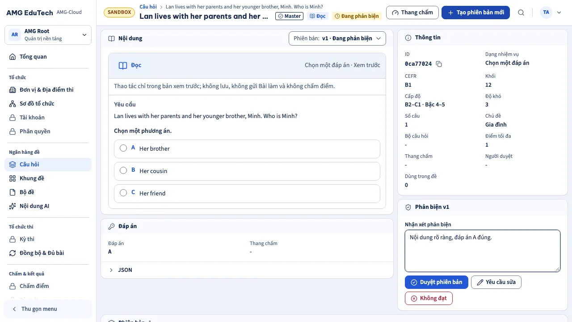Image resolution: width=572 pixels, height=322 pixels.
Task: Click the open book icon beside Đọc
Action: tap(123, 66)
